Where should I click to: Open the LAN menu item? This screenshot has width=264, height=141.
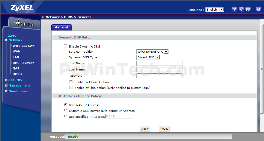(x=16, y=57)
